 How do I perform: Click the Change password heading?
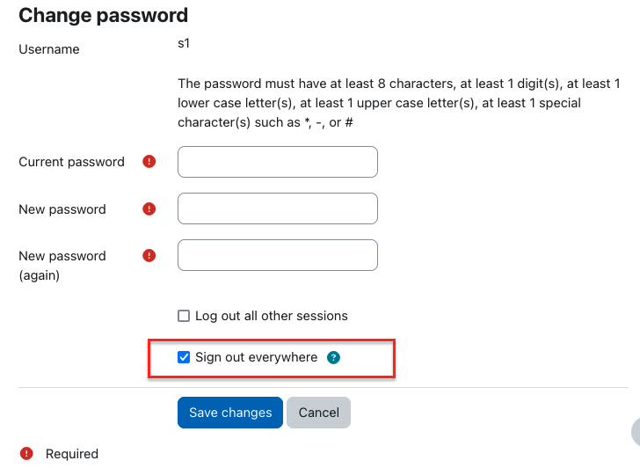103,16
